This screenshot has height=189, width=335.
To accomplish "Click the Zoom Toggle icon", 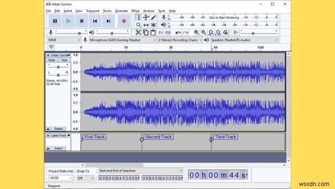I will click(x=226, y=33).
